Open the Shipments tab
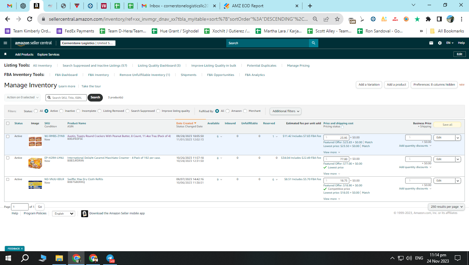 point(189,75)
